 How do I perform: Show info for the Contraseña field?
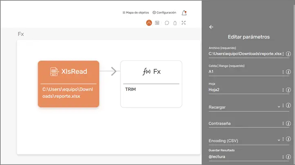[x=288, y=123]
